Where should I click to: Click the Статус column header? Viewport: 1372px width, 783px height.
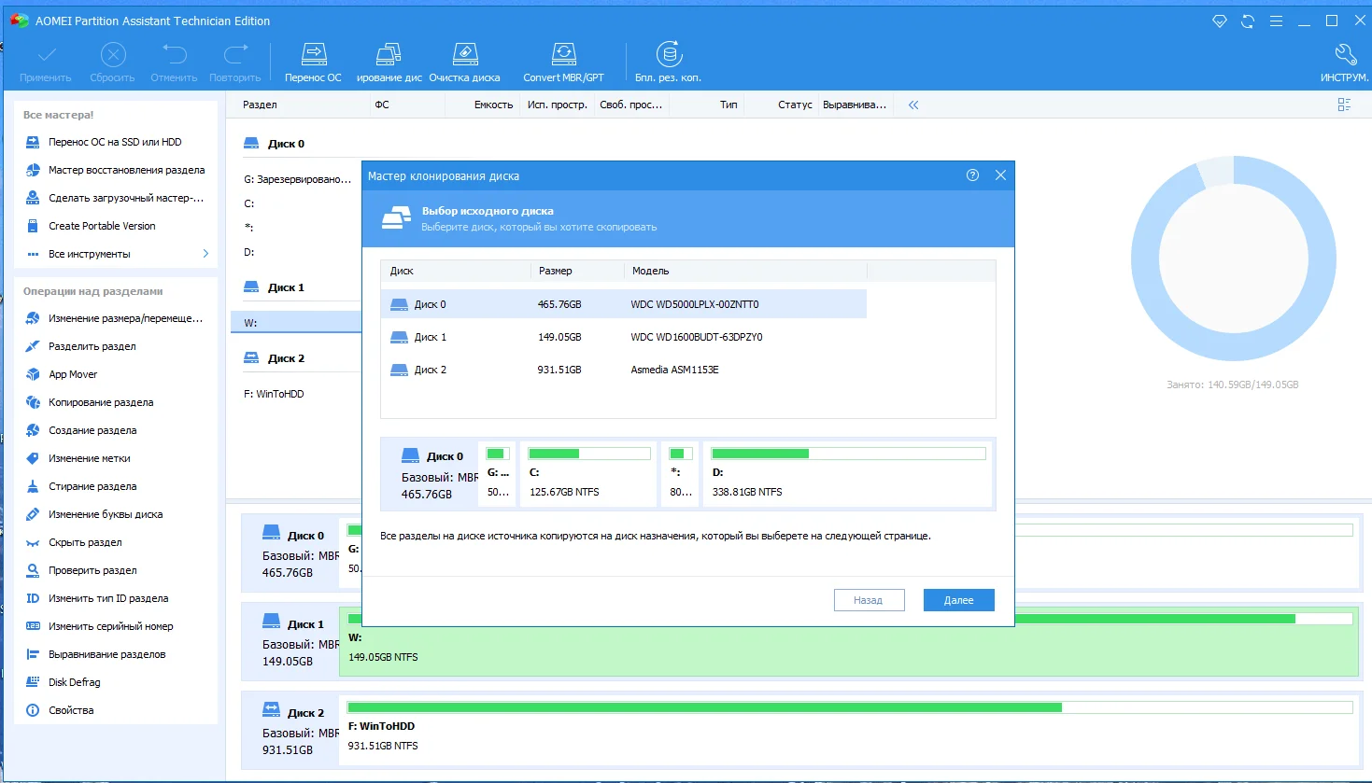coord(795,105)
